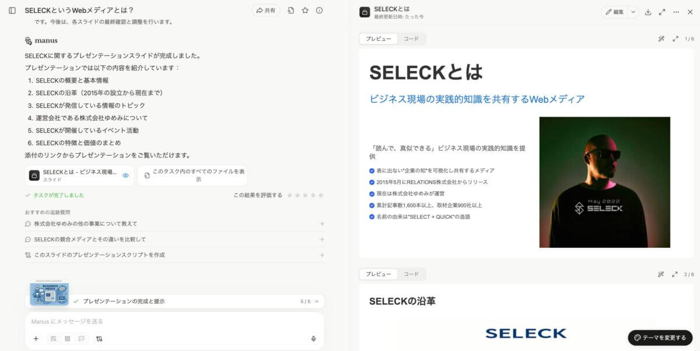
Task: Open the SELECKとは slide attachment card
Action: click(x=79, y=175)
